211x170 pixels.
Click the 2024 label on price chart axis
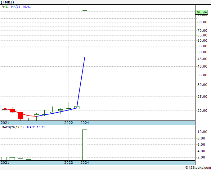[x=85, y=123]
